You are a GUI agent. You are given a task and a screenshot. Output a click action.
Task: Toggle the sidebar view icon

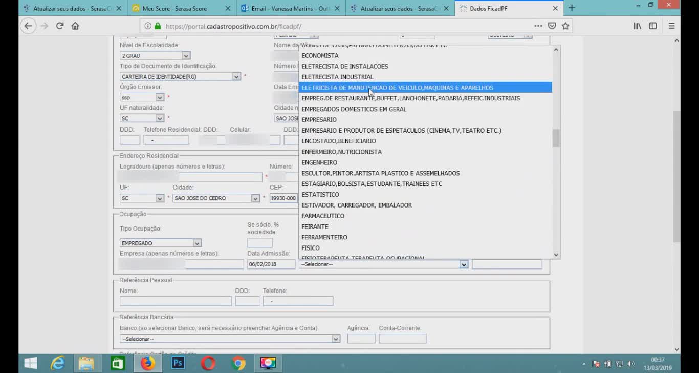653,26
